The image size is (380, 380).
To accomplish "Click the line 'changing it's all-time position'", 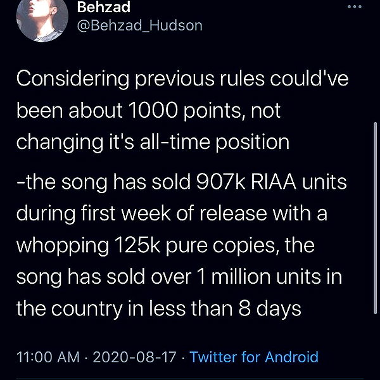I will click(x=153, y=142).
